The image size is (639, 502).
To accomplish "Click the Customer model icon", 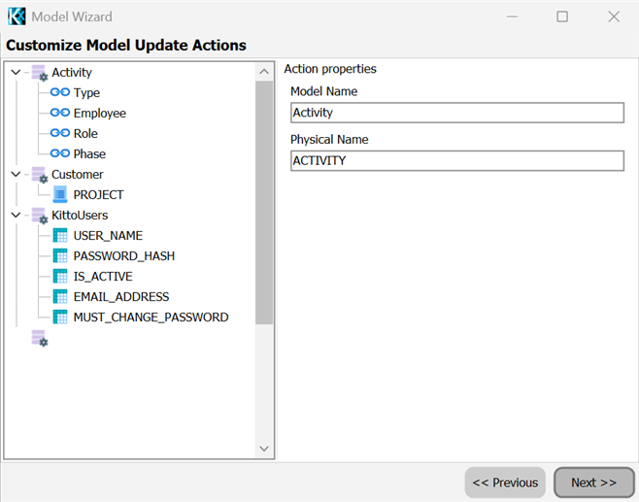I will (40, 175).
